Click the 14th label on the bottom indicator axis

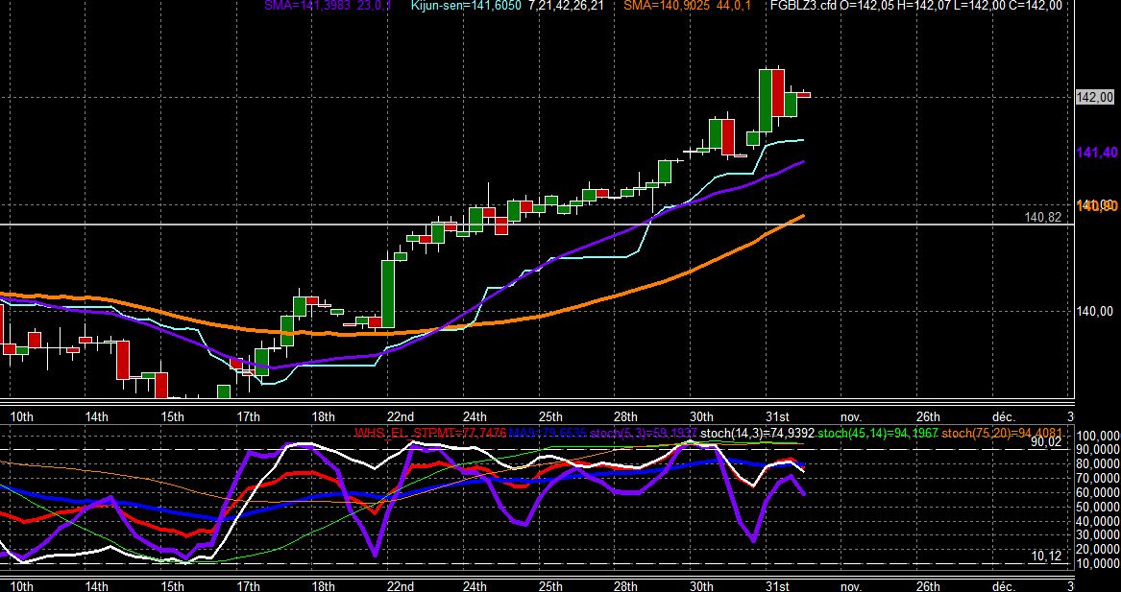point(96,586)
